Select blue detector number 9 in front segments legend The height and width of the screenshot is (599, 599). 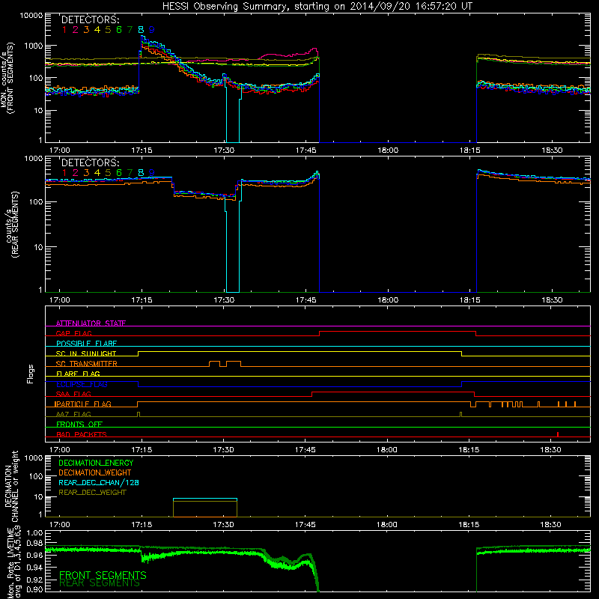coord(152,30)
